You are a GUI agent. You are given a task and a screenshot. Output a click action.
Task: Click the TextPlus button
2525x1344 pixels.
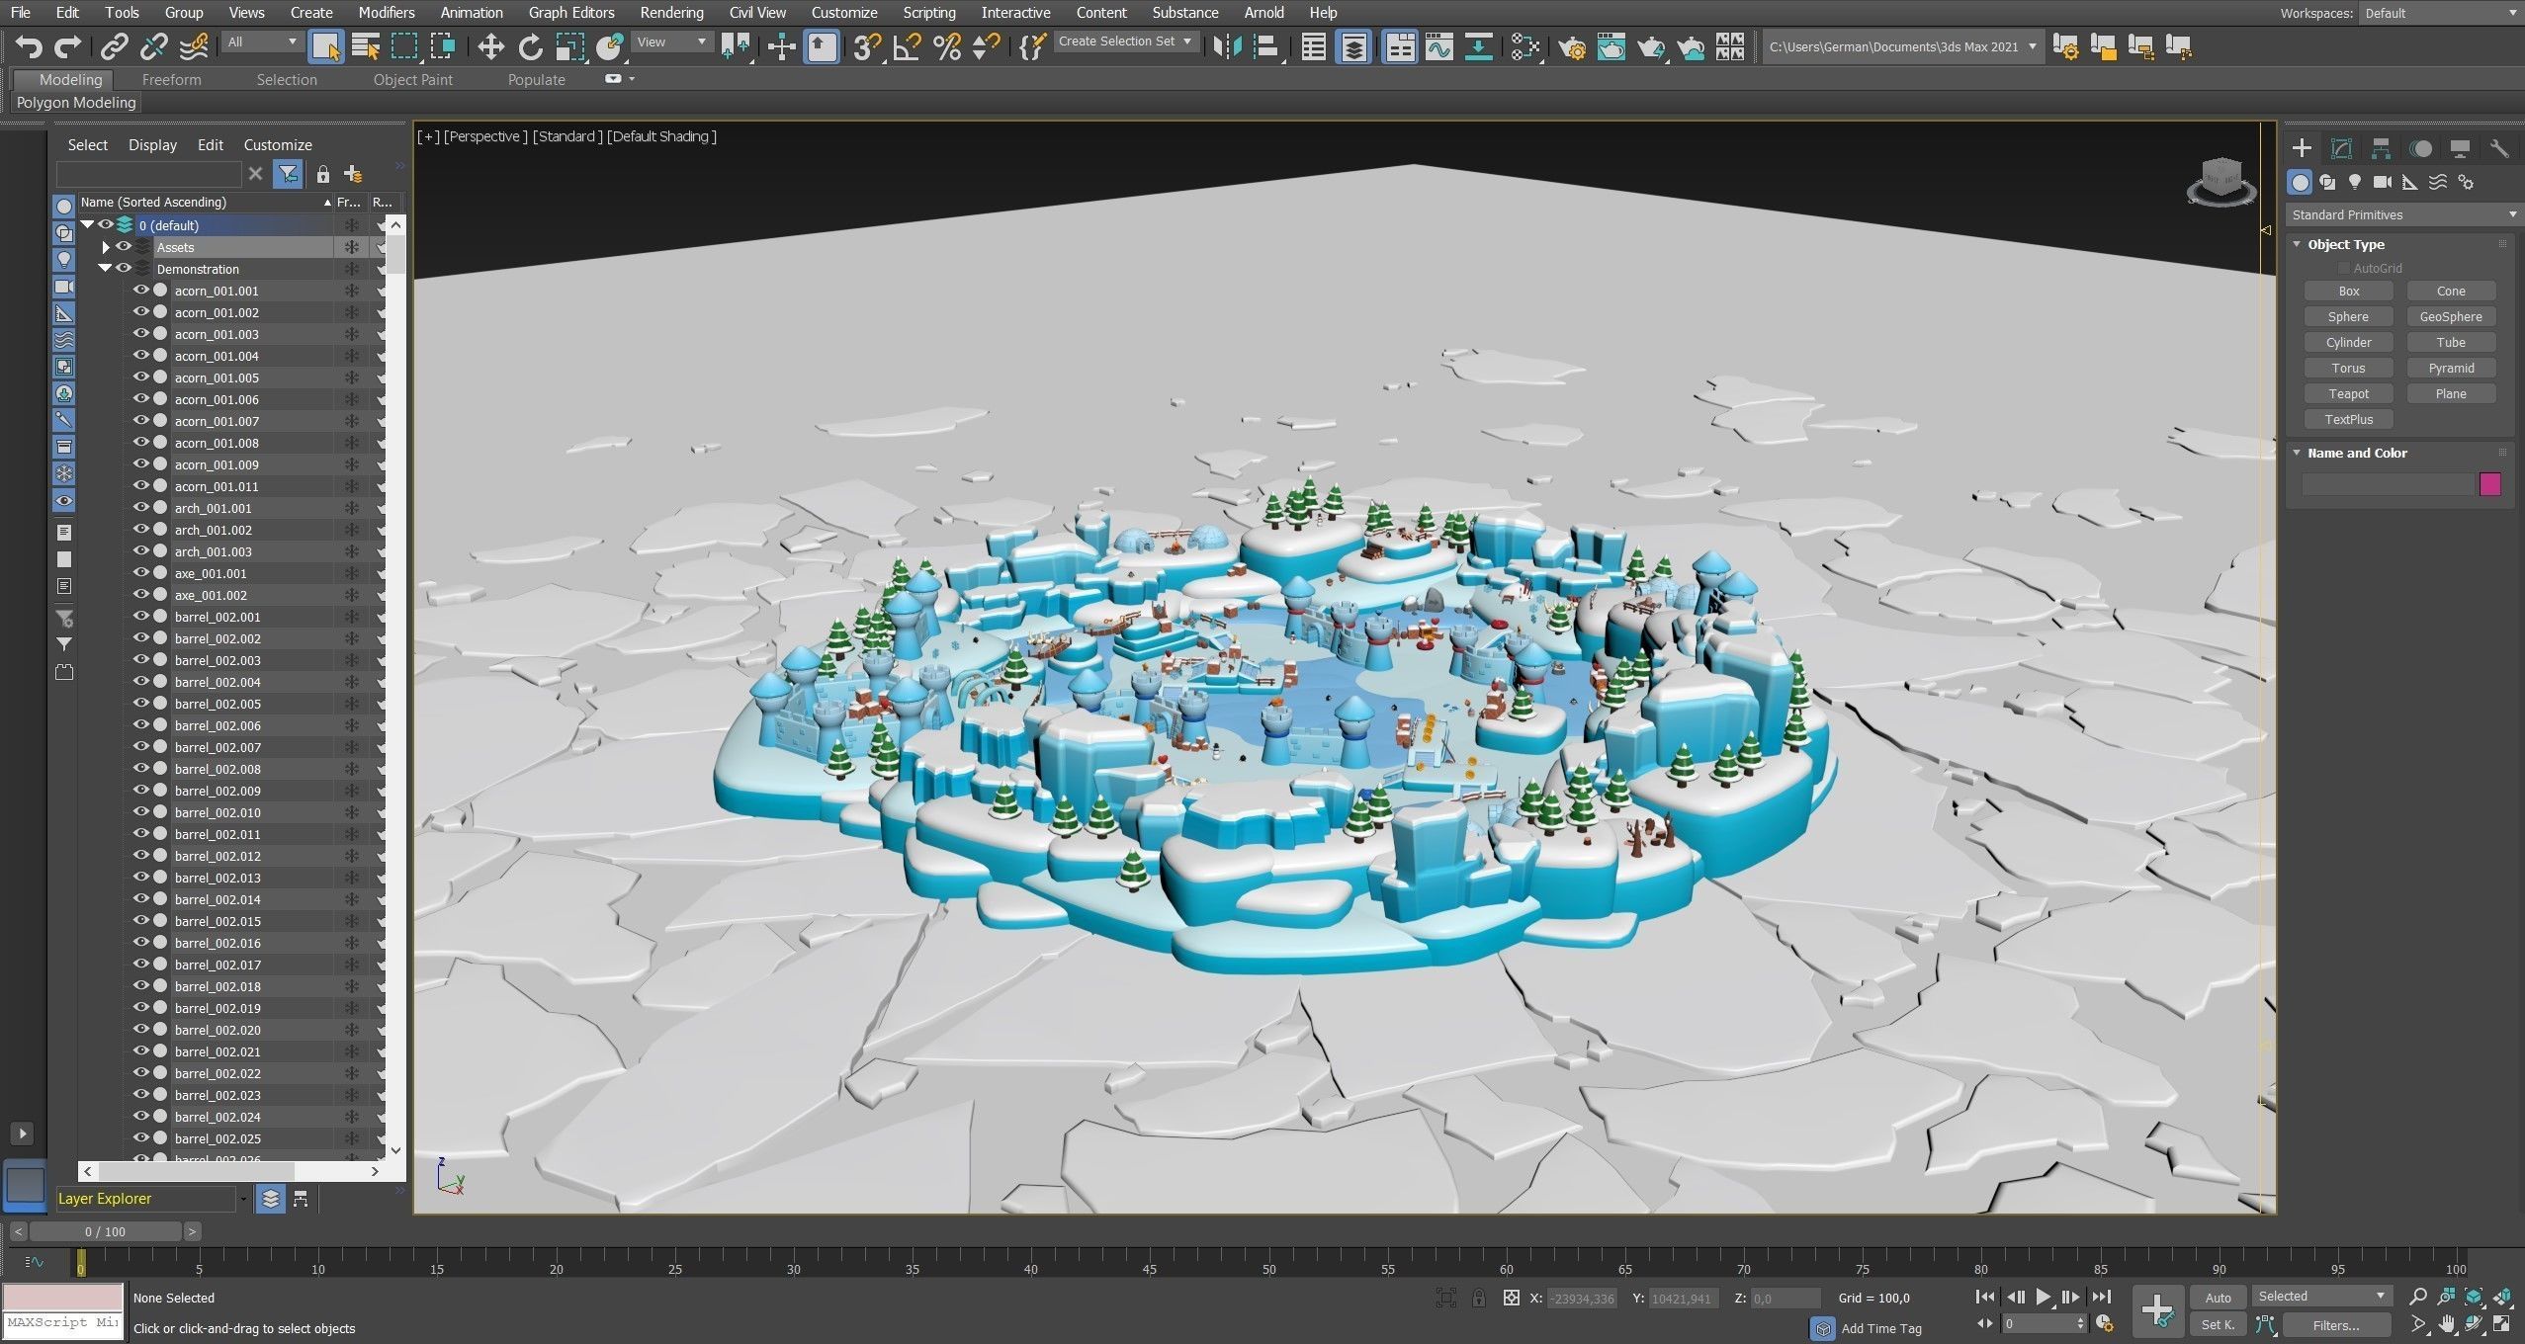pyautogui.click(x=2348, y=419)
